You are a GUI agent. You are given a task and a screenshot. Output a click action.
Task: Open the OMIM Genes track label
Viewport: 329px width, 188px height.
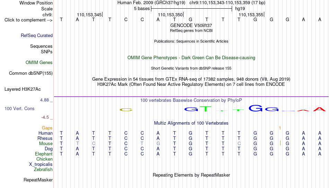pos(39,63)
